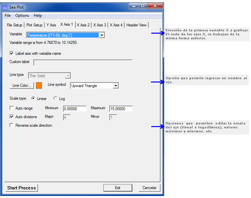Enable the Auto range checkbox
Screen dimensions: 251x198
pyautogui.click(x=12, y=108)
